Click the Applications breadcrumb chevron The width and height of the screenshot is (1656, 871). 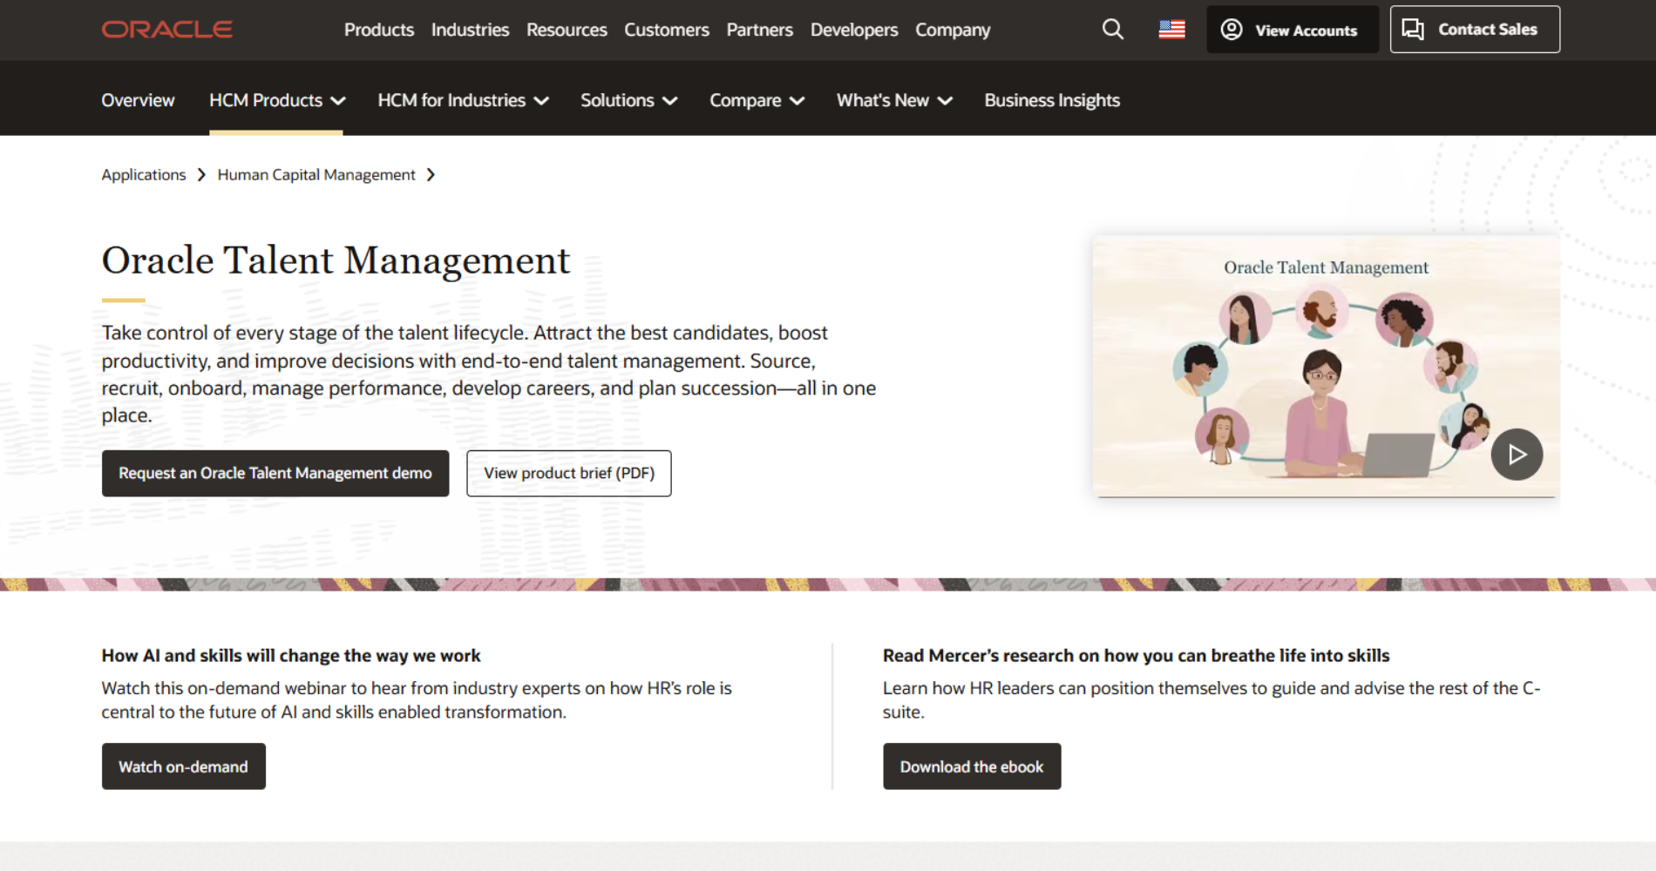pyautogui.click(x=201, y=174)
